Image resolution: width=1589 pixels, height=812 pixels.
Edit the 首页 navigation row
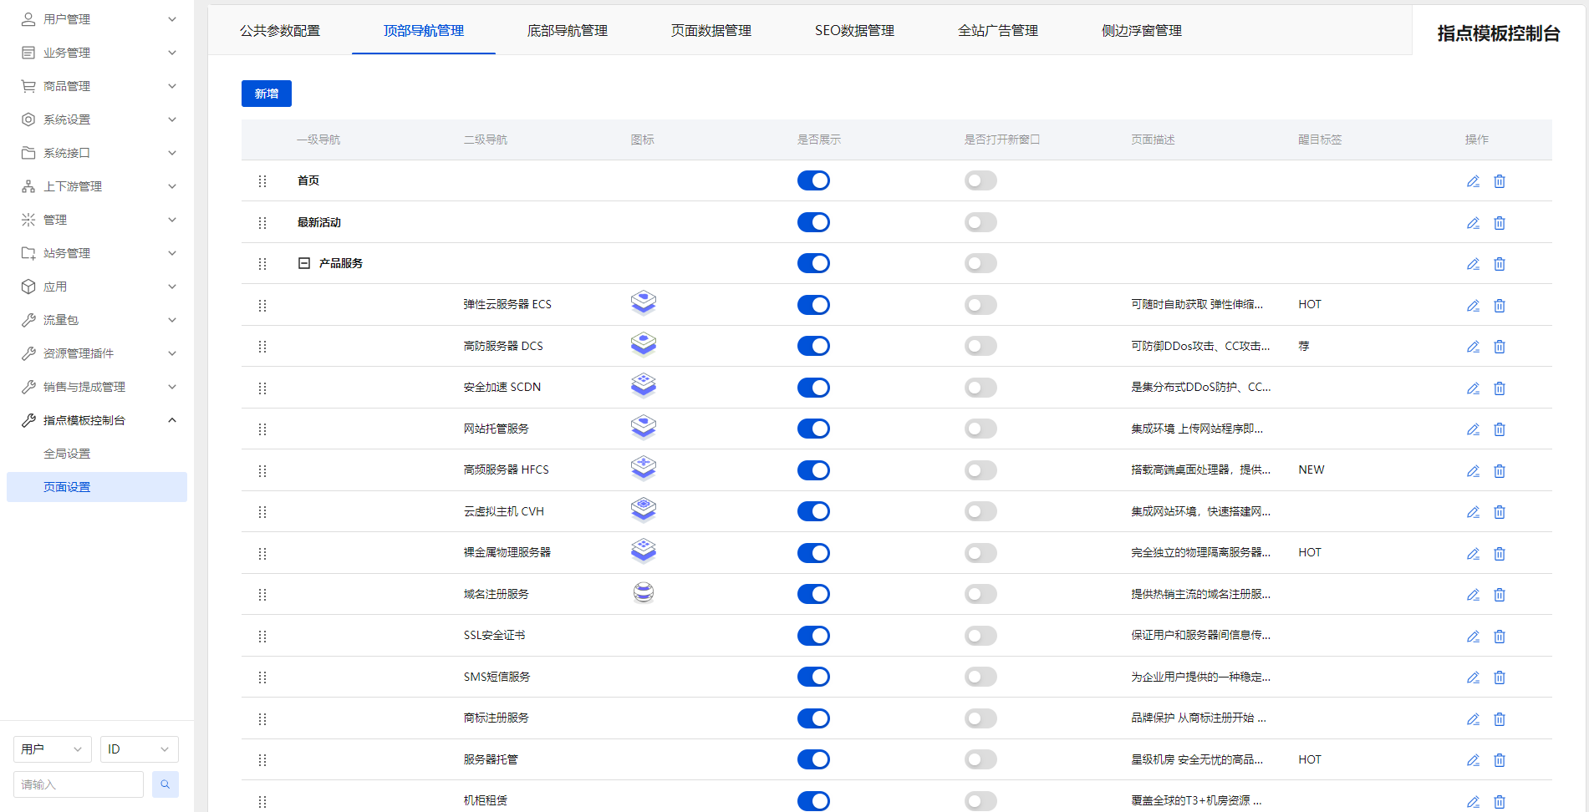tap(1473, 181)
